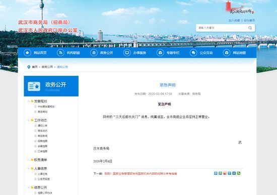Open 会展信息 in the sidebar
The height and width of the screenshot is (195, 277).
point(42,146)
